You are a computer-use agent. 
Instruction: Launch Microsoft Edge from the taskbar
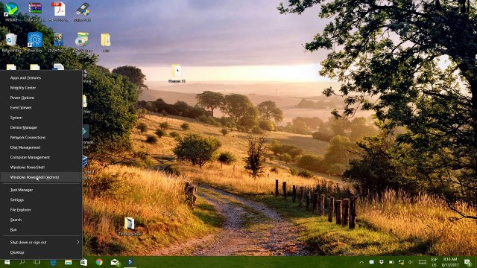point(53,262)
